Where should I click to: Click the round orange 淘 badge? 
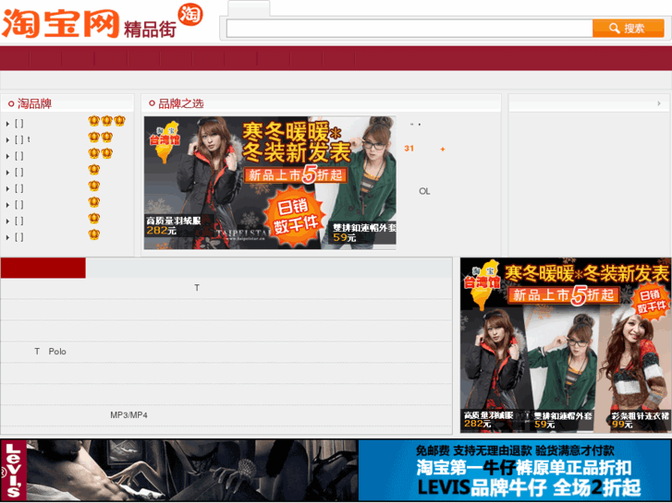pyautogui.click(x=189, y=14)
